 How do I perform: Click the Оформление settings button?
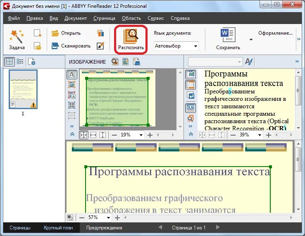click(275, 33)
